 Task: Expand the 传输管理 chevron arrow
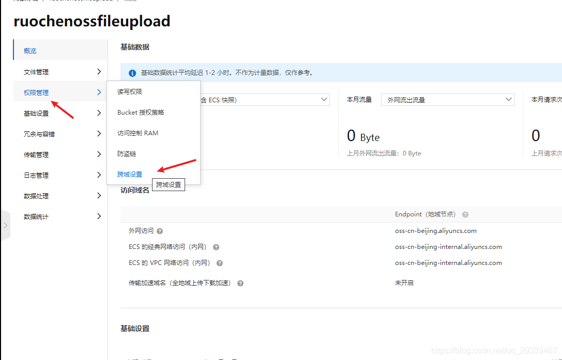click(x=99, y=154)
